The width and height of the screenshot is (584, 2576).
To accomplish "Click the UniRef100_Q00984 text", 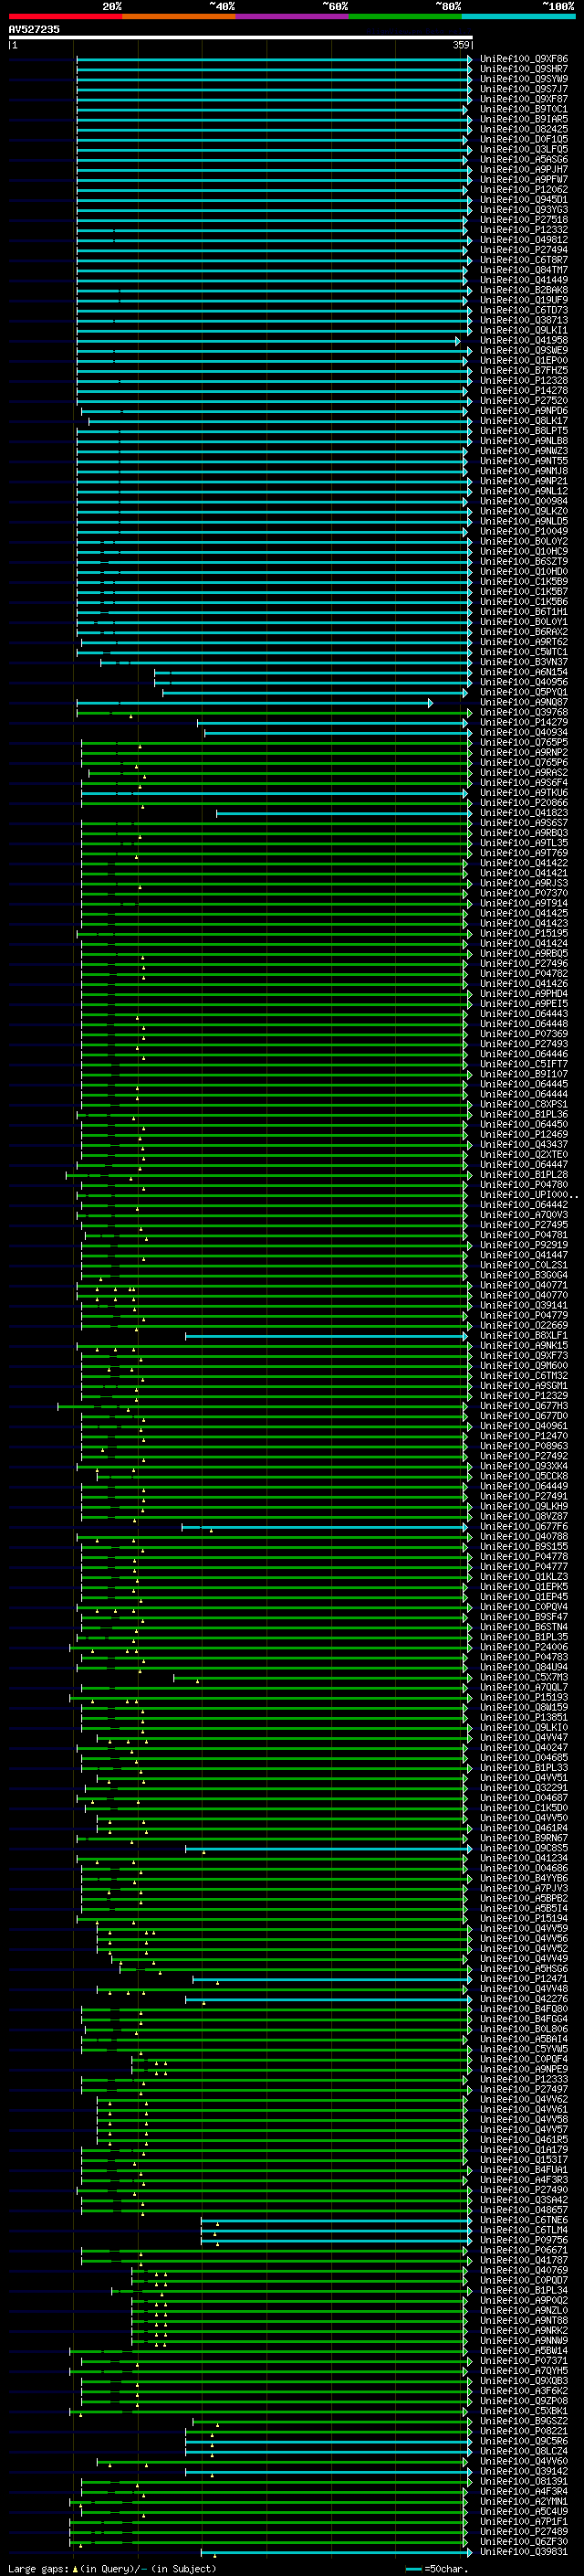I will 523,501.
